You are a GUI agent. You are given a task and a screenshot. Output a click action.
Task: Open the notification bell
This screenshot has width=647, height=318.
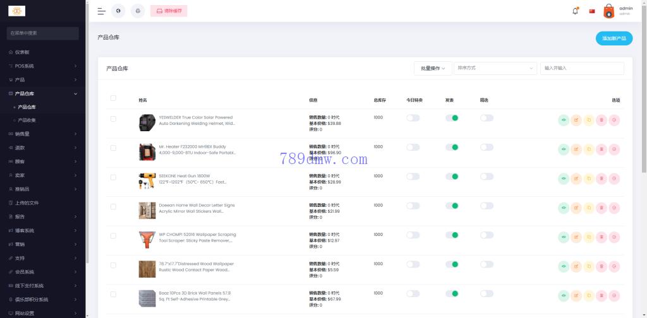[x=575, y=11]
